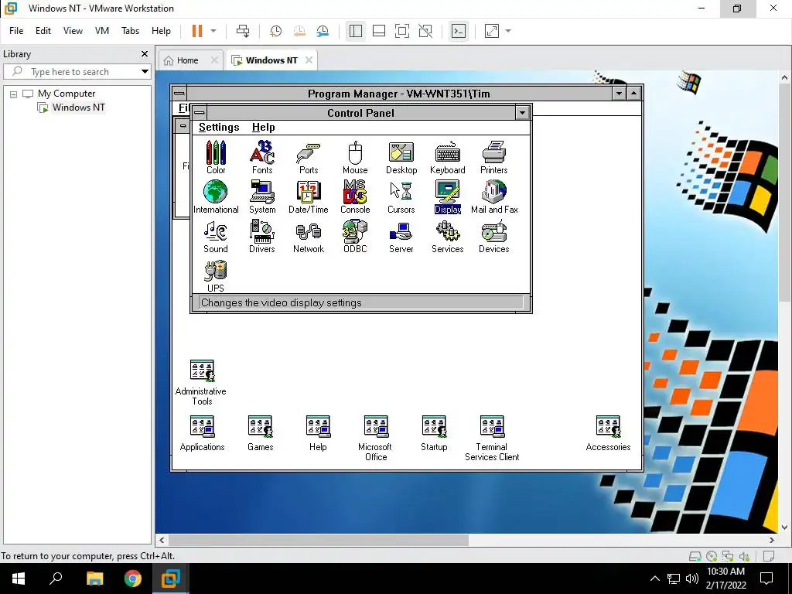This screenshot has height=594, width=792.
Task: Open the VM menu
Action: 102,31
